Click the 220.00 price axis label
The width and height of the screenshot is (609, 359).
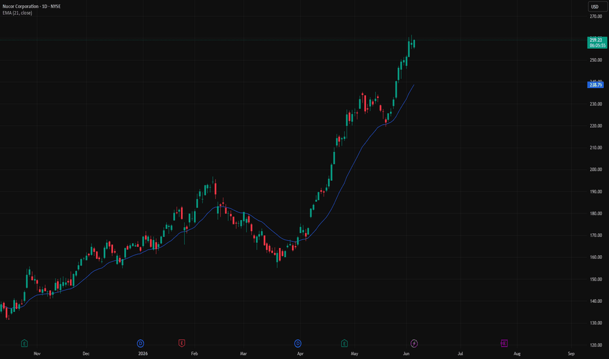point(596,126)
